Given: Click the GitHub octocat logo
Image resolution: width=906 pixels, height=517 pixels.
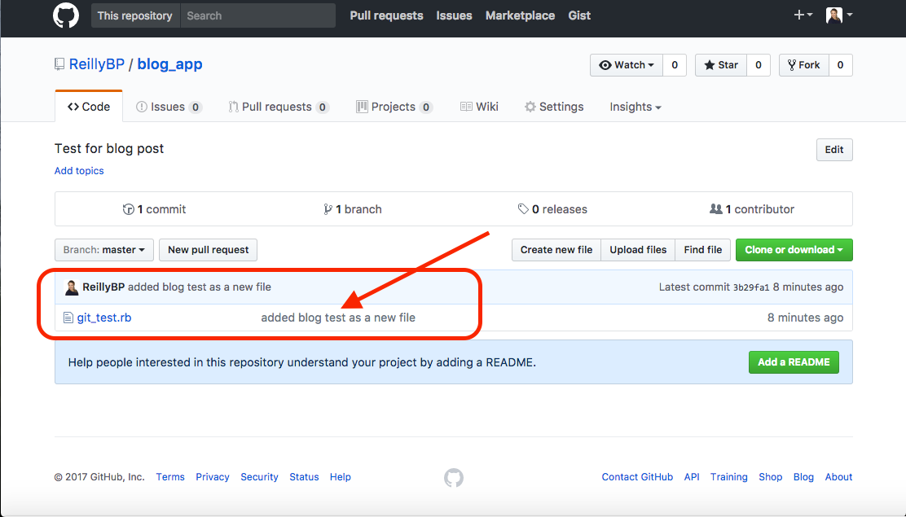Looking at the screenshot, I should pyautogui.click(x=65, y=15).
